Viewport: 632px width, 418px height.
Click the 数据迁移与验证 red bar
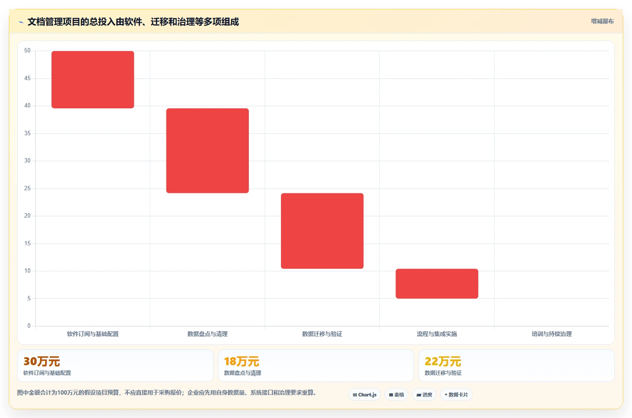click(x=322, y=231)
